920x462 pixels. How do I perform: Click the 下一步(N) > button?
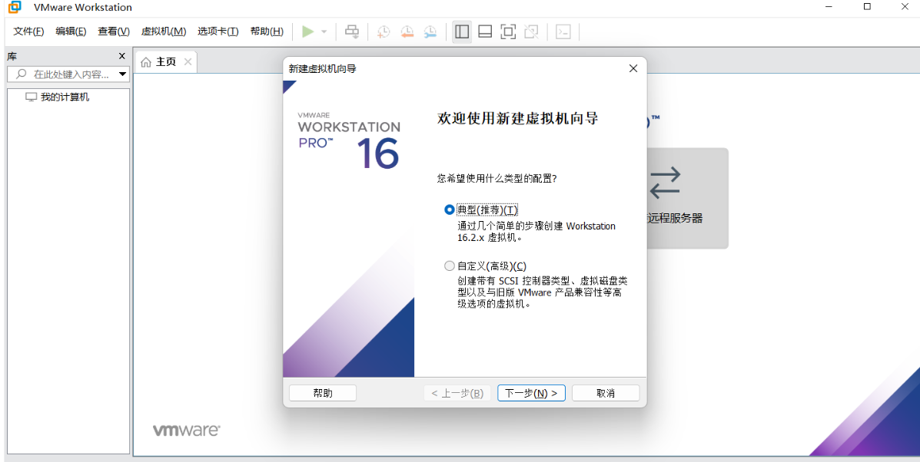532,393
